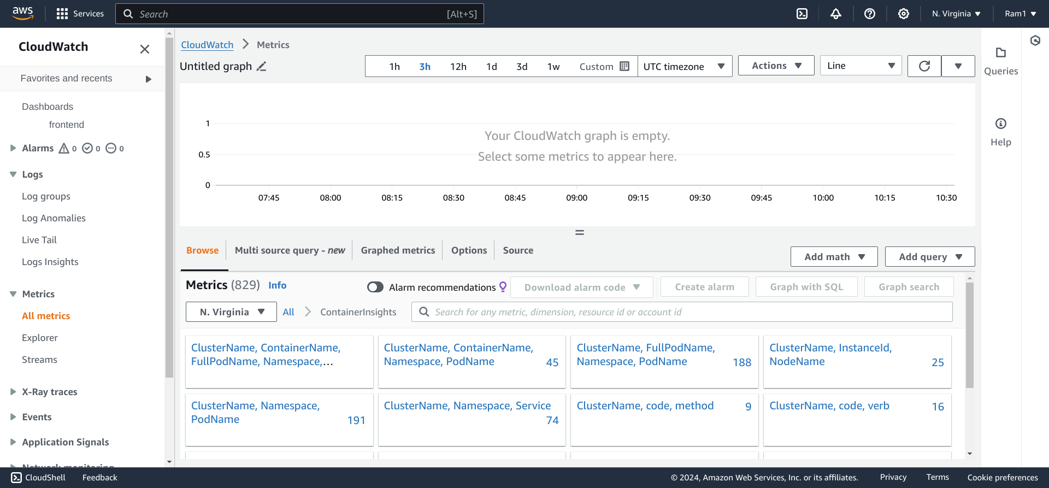Expand X-Ray traces section
The width and height of the screenshot is (1049, 488).
(13, 392)
